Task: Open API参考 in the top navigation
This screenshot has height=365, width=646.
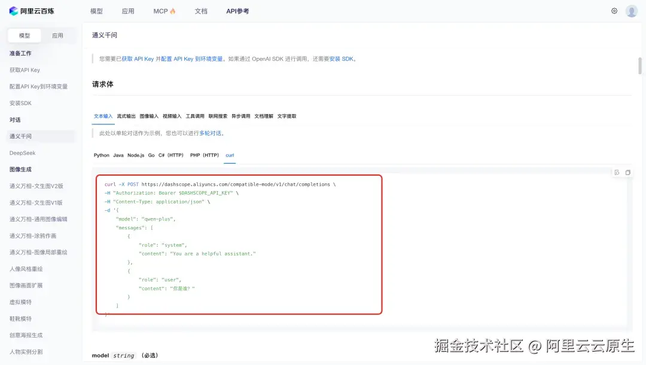Action: 237,10
